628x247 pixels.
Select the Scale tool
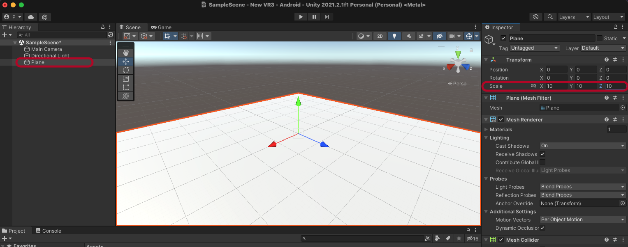(126, 78)
